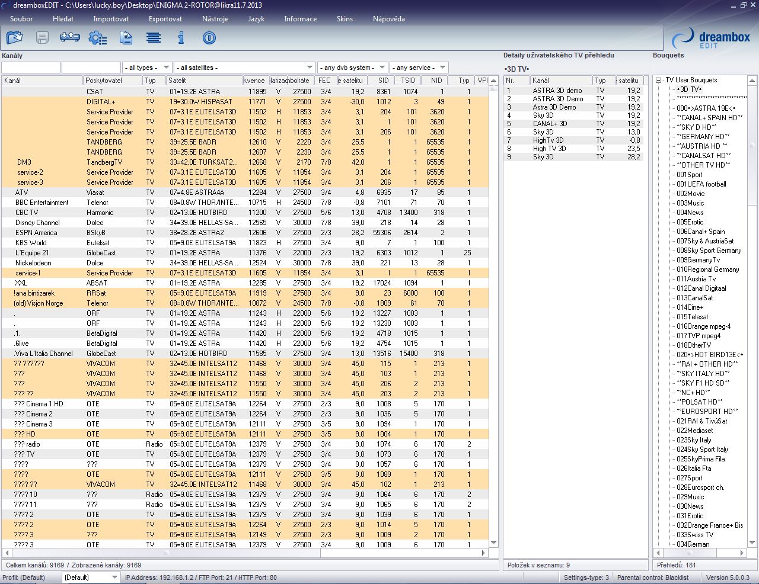Click the filter field above the Kanál column

click(31, 68)
